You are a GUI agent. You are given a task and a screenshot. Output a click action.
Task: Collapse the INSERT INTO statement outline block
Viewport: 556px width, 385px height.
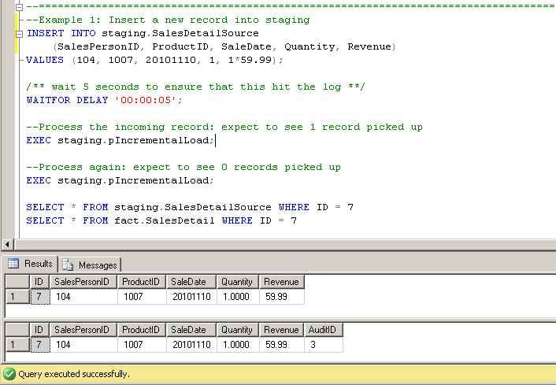click(20, 34)
